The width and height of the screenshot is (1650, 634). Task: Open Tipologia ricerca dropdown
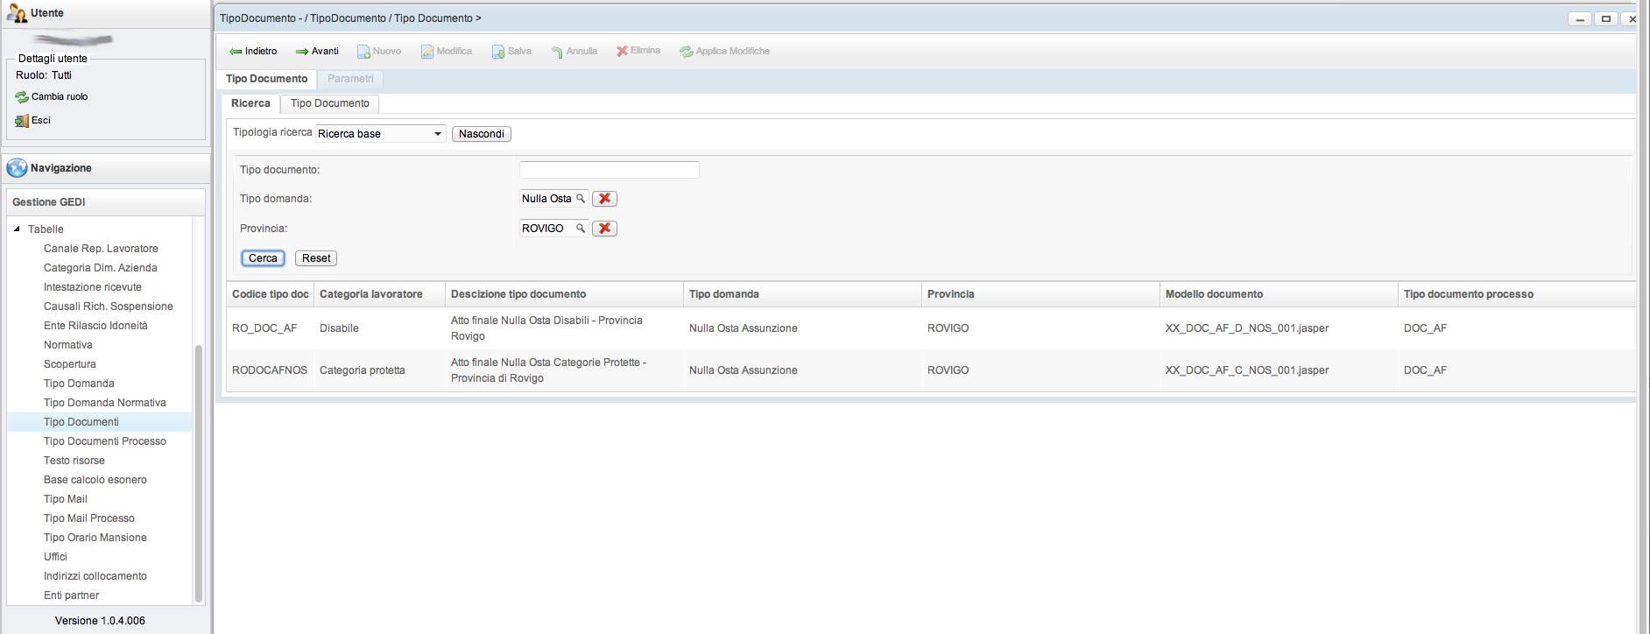coord(438,134)
